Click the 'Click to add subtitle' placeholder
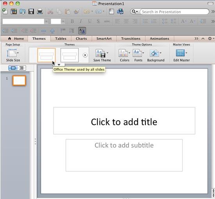 click(124, 155)
